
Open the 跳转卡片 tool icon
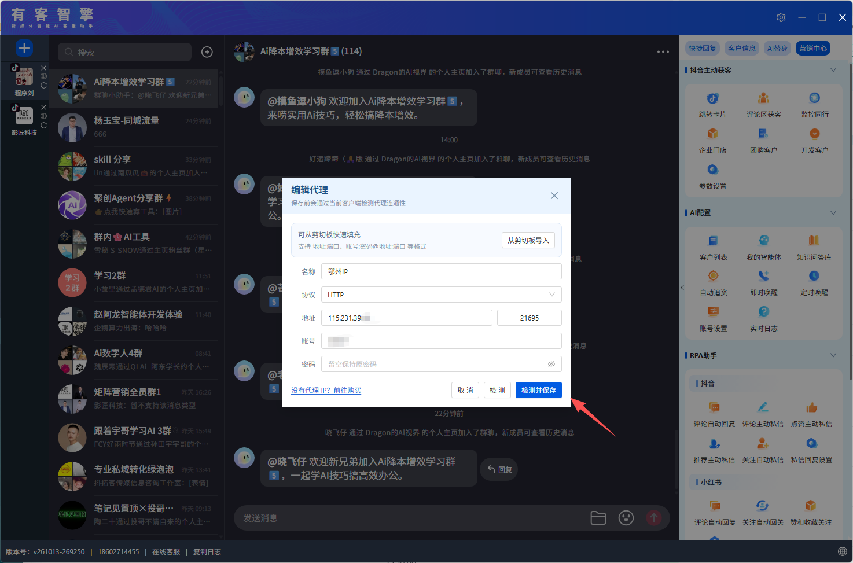(712, 98)
